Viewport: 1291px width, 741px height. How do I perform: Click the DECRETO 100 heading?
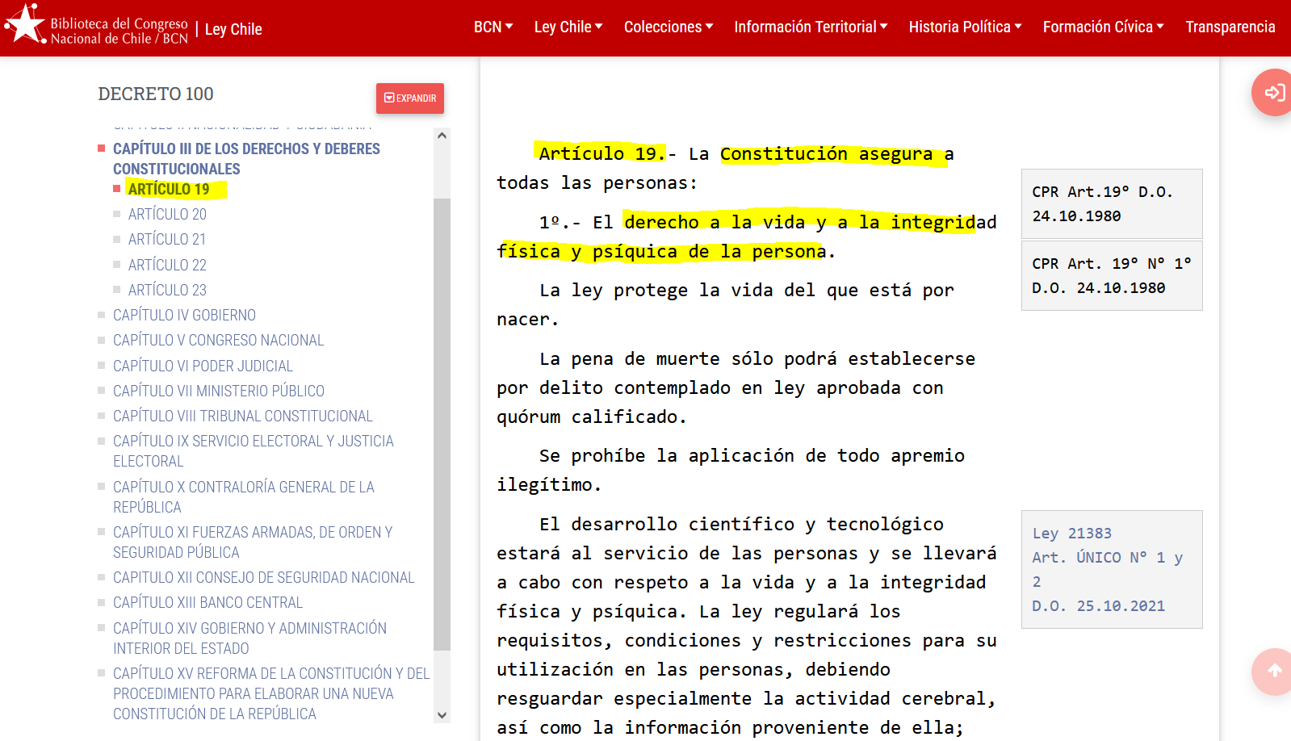click(x=156, y=94)
